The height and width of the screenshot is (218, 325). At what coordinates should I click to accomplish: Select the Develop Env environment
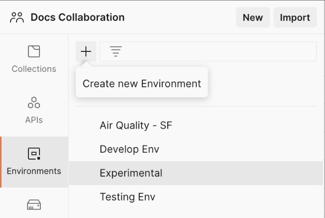click(x=129, y=149)
